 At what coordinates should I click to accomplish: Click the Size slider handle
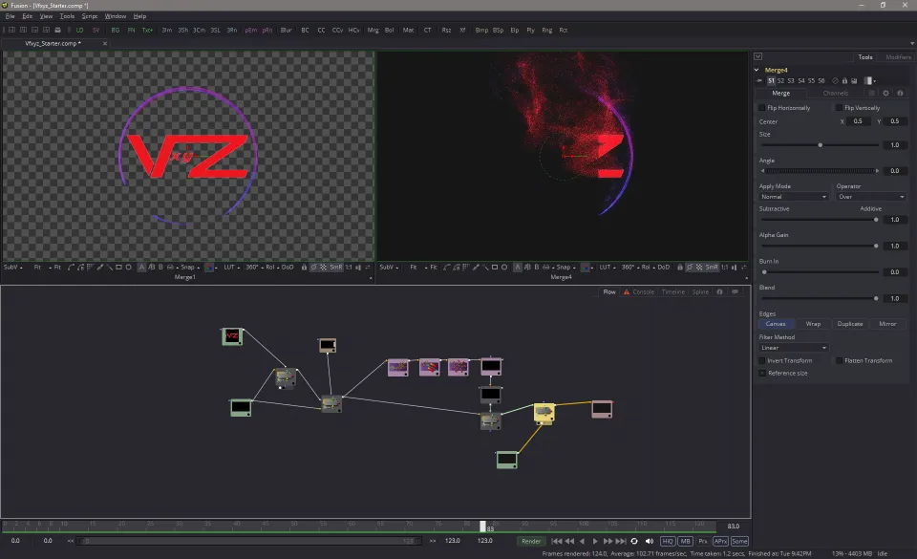pos(820,145)
